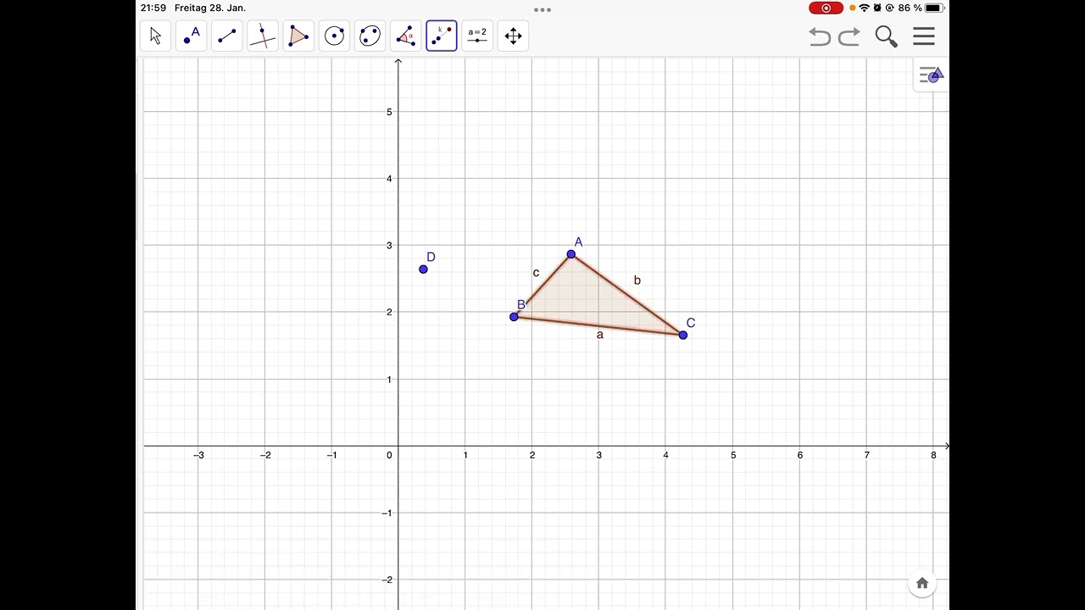Choose the Slider a=2 tool
The width and height of the screenshot is (1085, 610).
[477, 36]
